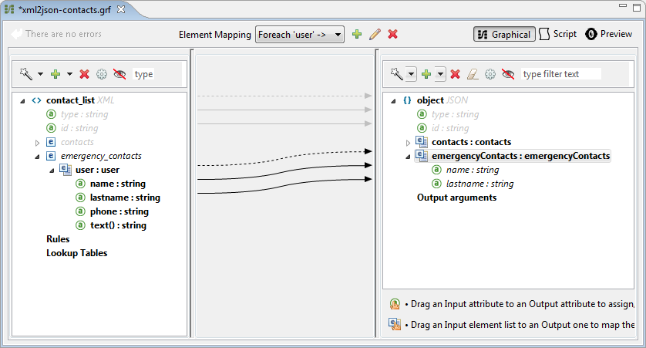Toggle eye visibility icon in input panel
Image resolution: width=646 pixels, height=348 pixels.
pyautogui.click(x=119, y=74)
